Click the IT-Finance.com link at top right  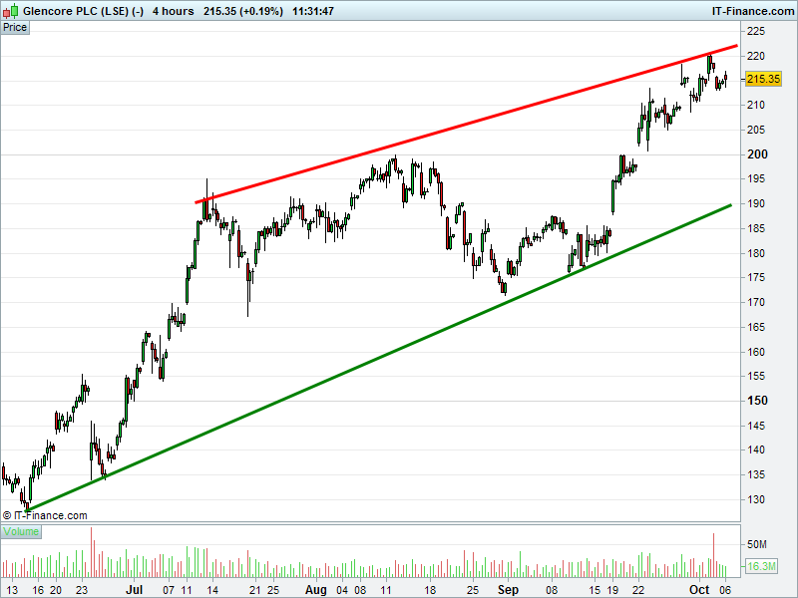click(753, 11)
